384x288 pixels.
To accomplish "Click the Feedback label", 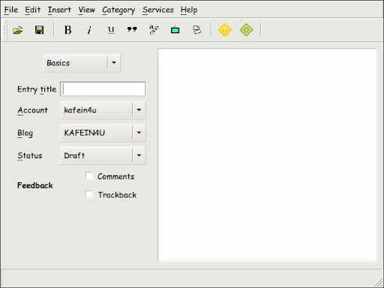I will 35,185.
